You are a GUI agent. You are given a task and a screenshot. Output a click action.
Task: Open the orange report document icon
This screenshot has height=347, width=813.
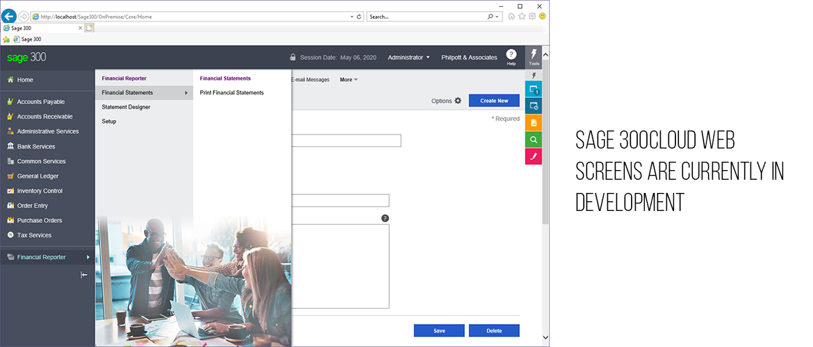click(534, 123)
